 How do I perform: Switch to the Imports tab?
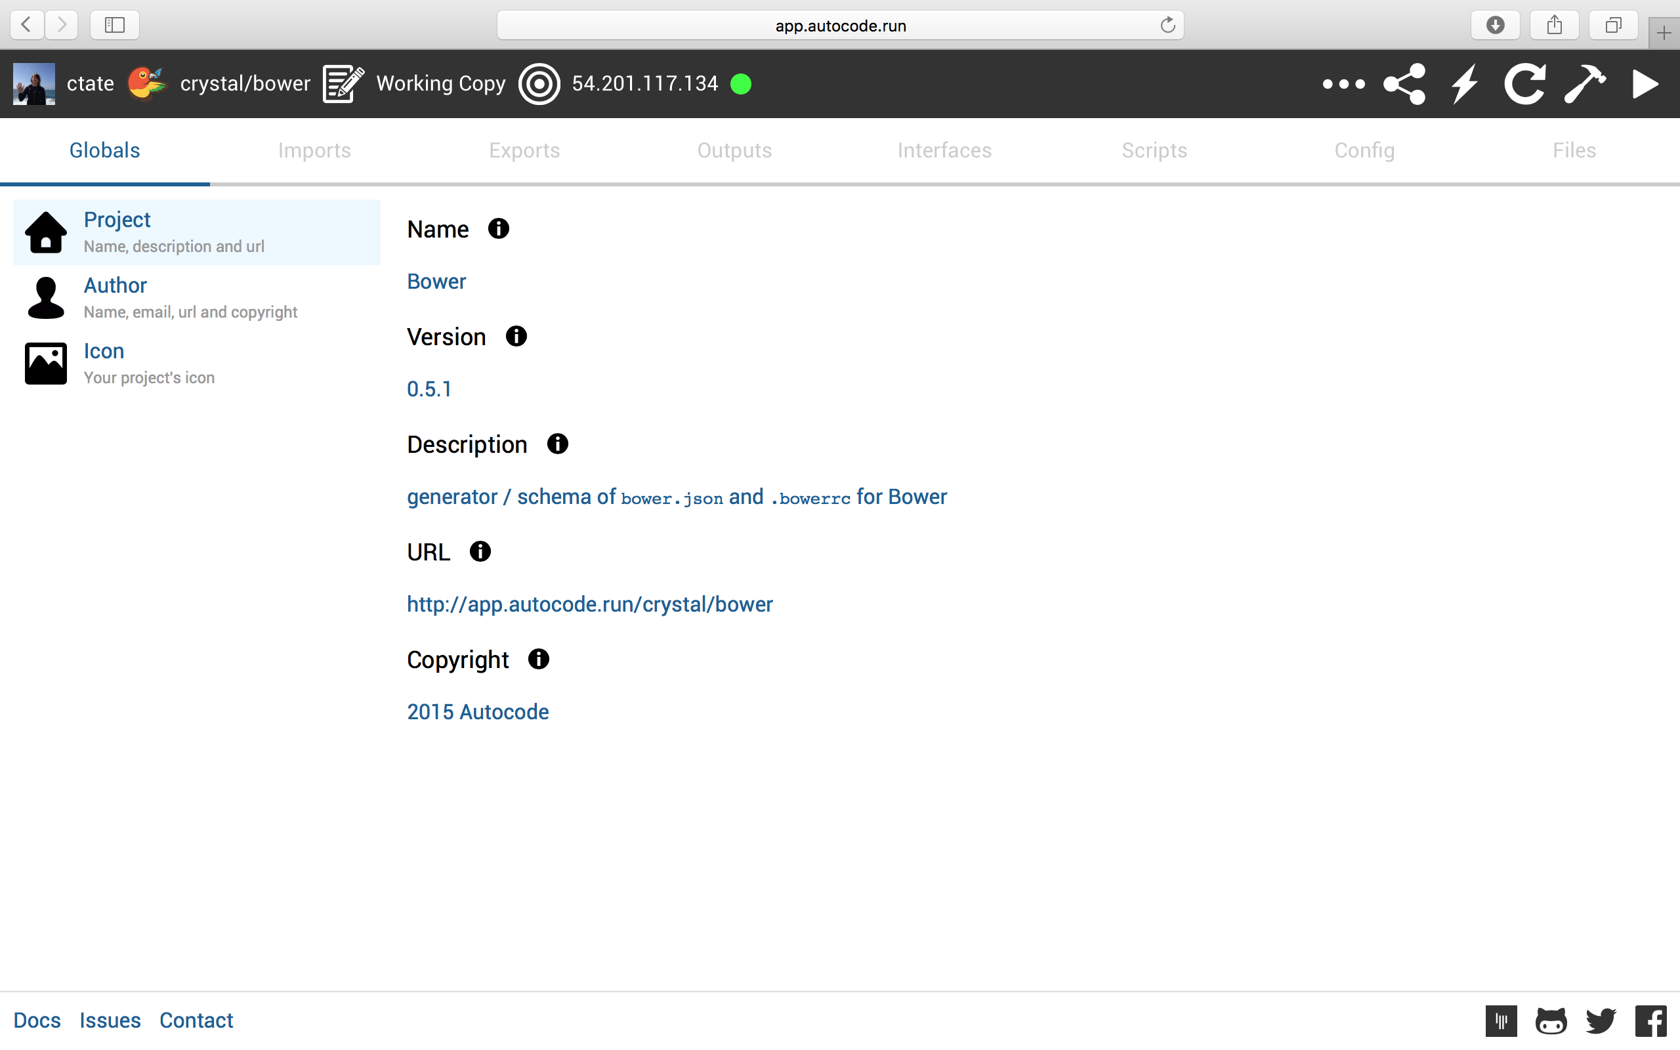click(314, 150)
